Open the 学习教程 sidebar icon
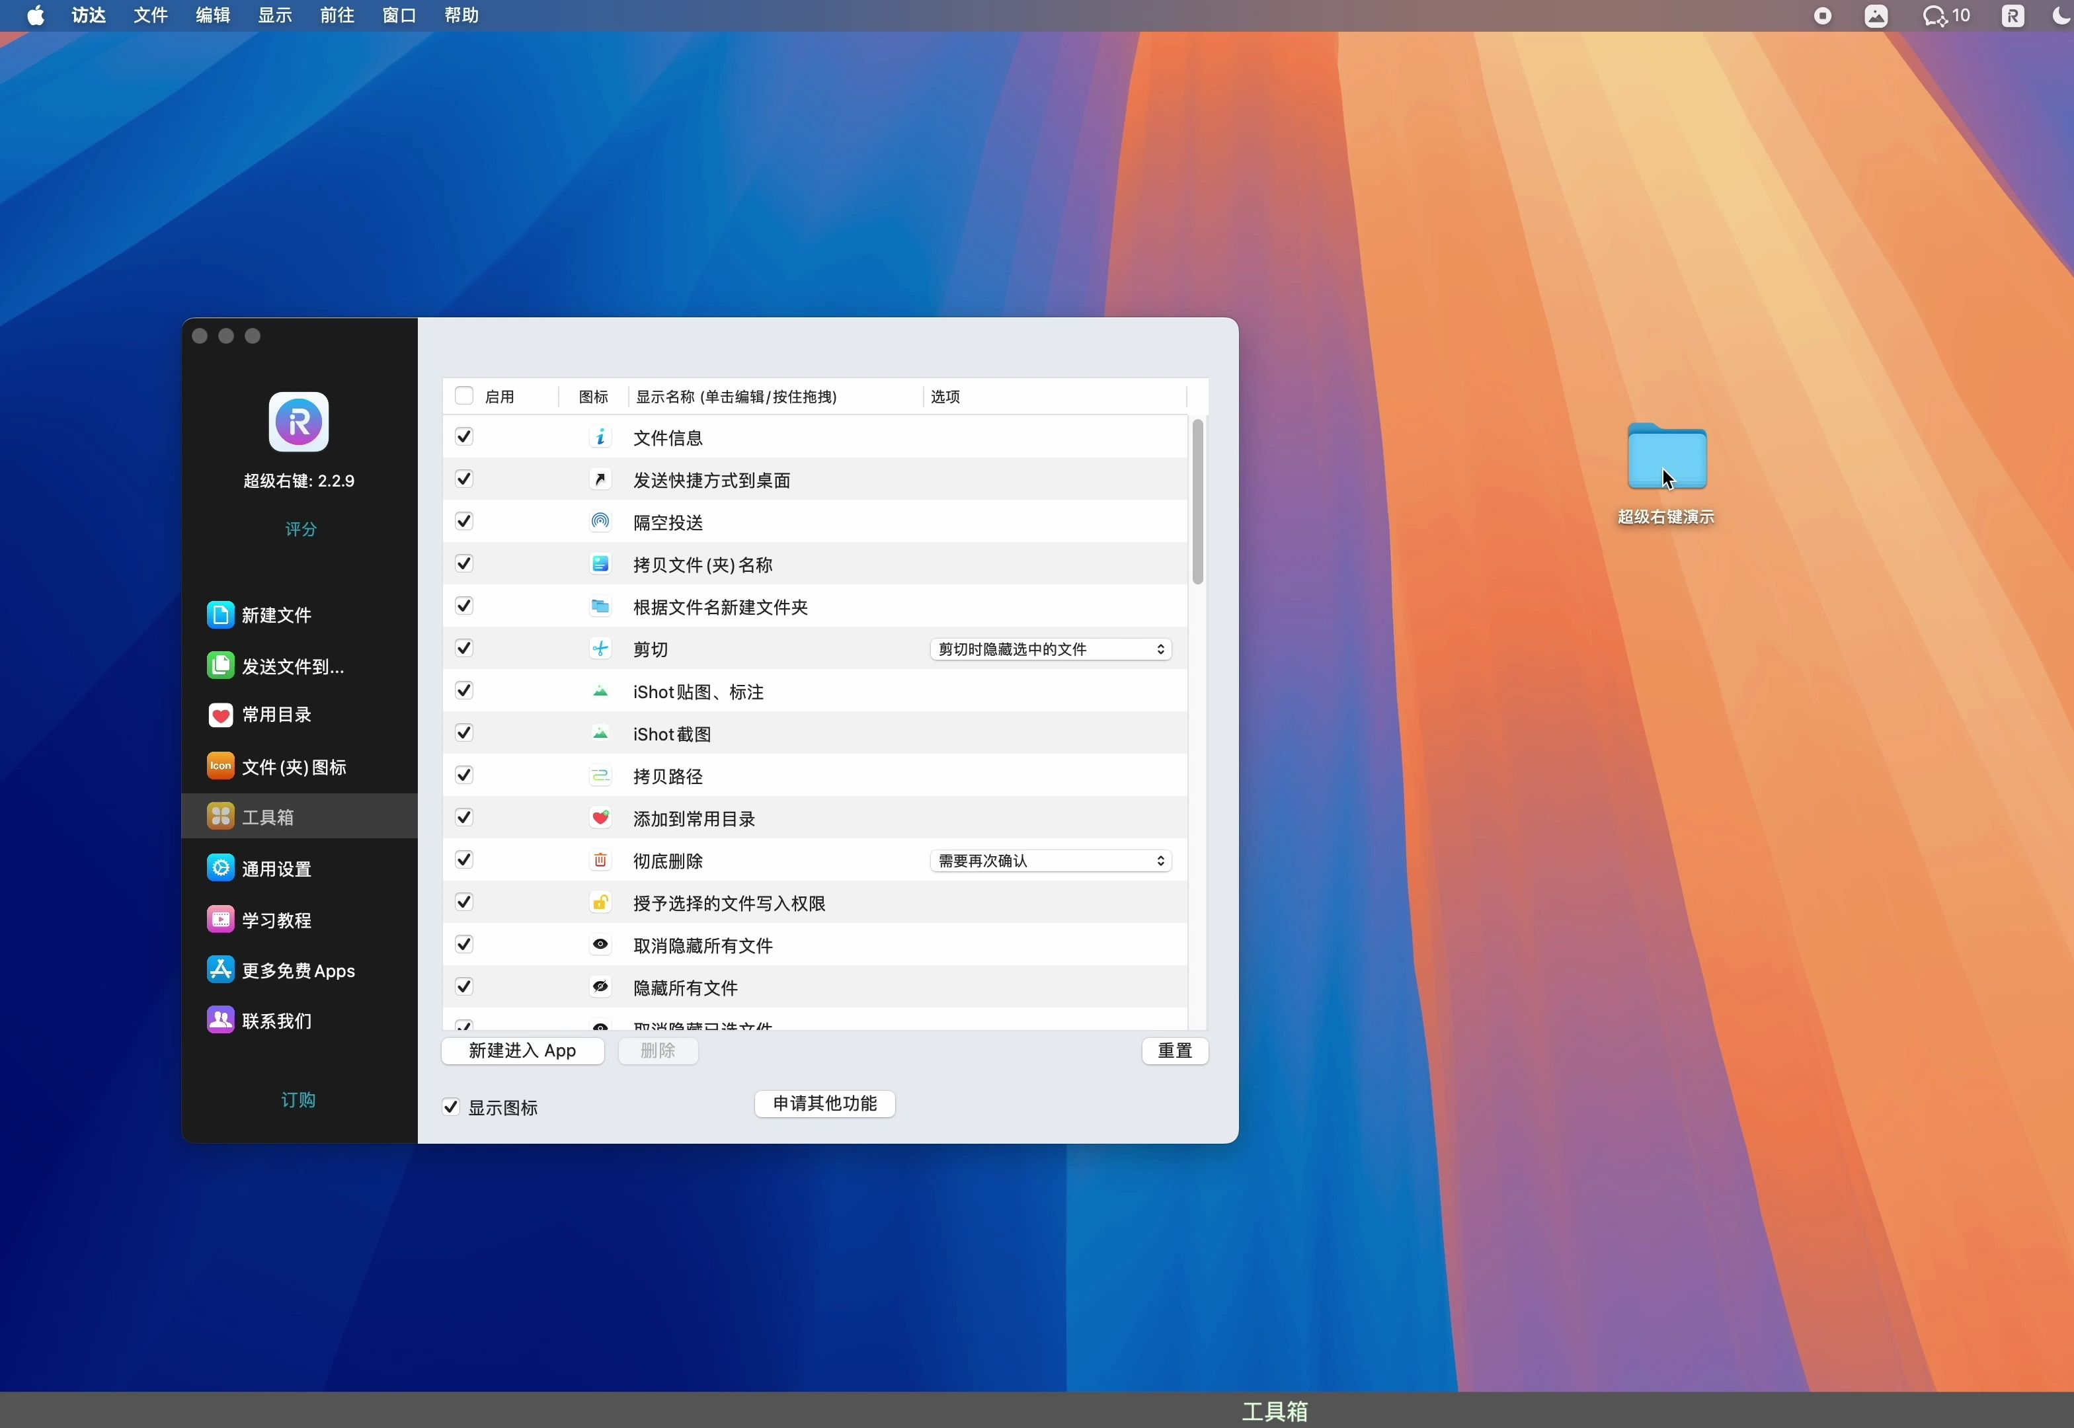Image resolution: width=2074 pixels, height=1428 pixels. pos(220,919)
